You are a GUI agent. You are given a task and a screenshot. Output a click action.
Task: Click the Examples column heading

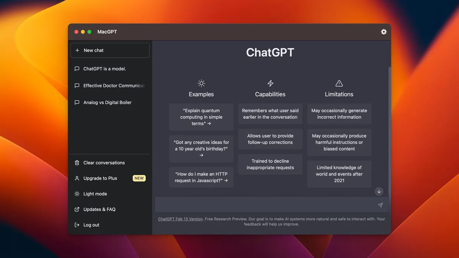point(201,94)
